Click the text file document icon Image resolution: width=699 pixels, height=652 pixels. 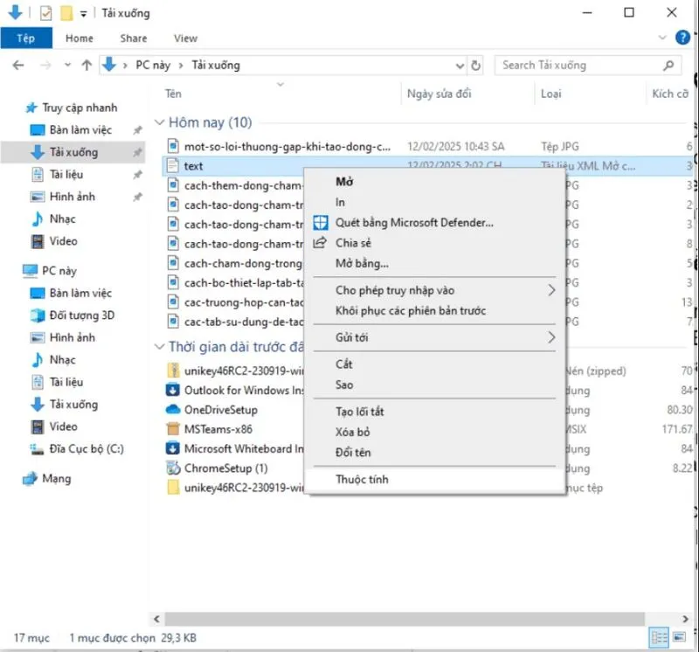coord(172,166)
